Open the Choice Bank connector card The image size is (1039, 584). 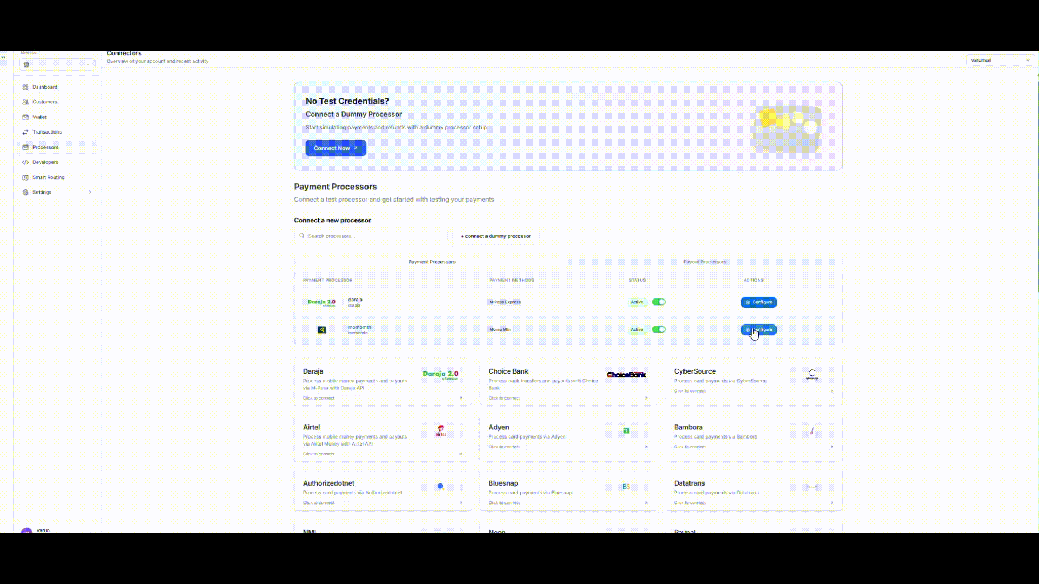pos(568,382)
